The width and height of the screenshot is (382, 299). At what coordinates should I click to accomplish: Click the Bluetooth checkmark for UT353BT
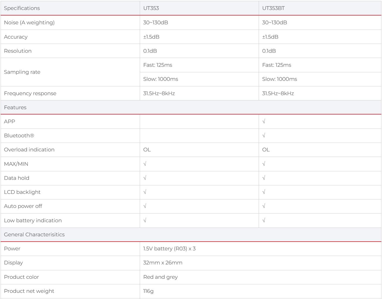tap(264, 136)
